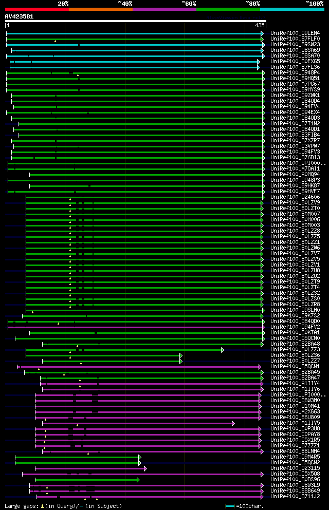Pick the UniRef100_B9HK87 label
Viewport: 329px width, 510px height.
point(295,186)
